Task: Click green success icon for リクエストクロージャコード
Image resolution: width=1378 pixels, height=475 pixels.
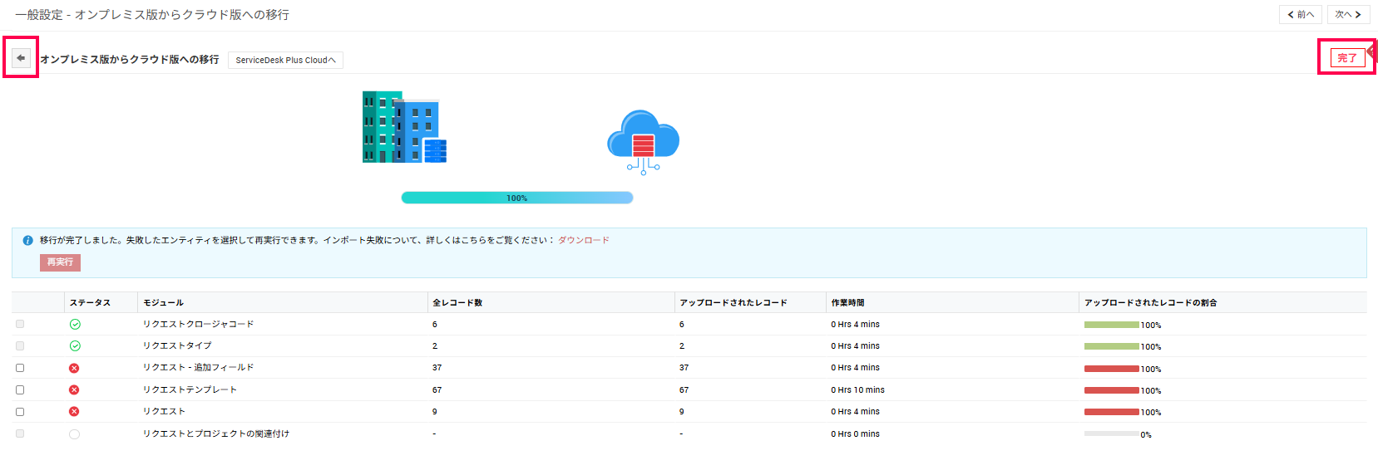Action: coord(75,325)
